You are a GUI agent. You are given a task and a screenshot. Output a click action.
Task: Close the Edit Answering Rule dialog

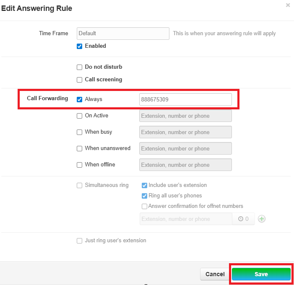tap(288, 5)
